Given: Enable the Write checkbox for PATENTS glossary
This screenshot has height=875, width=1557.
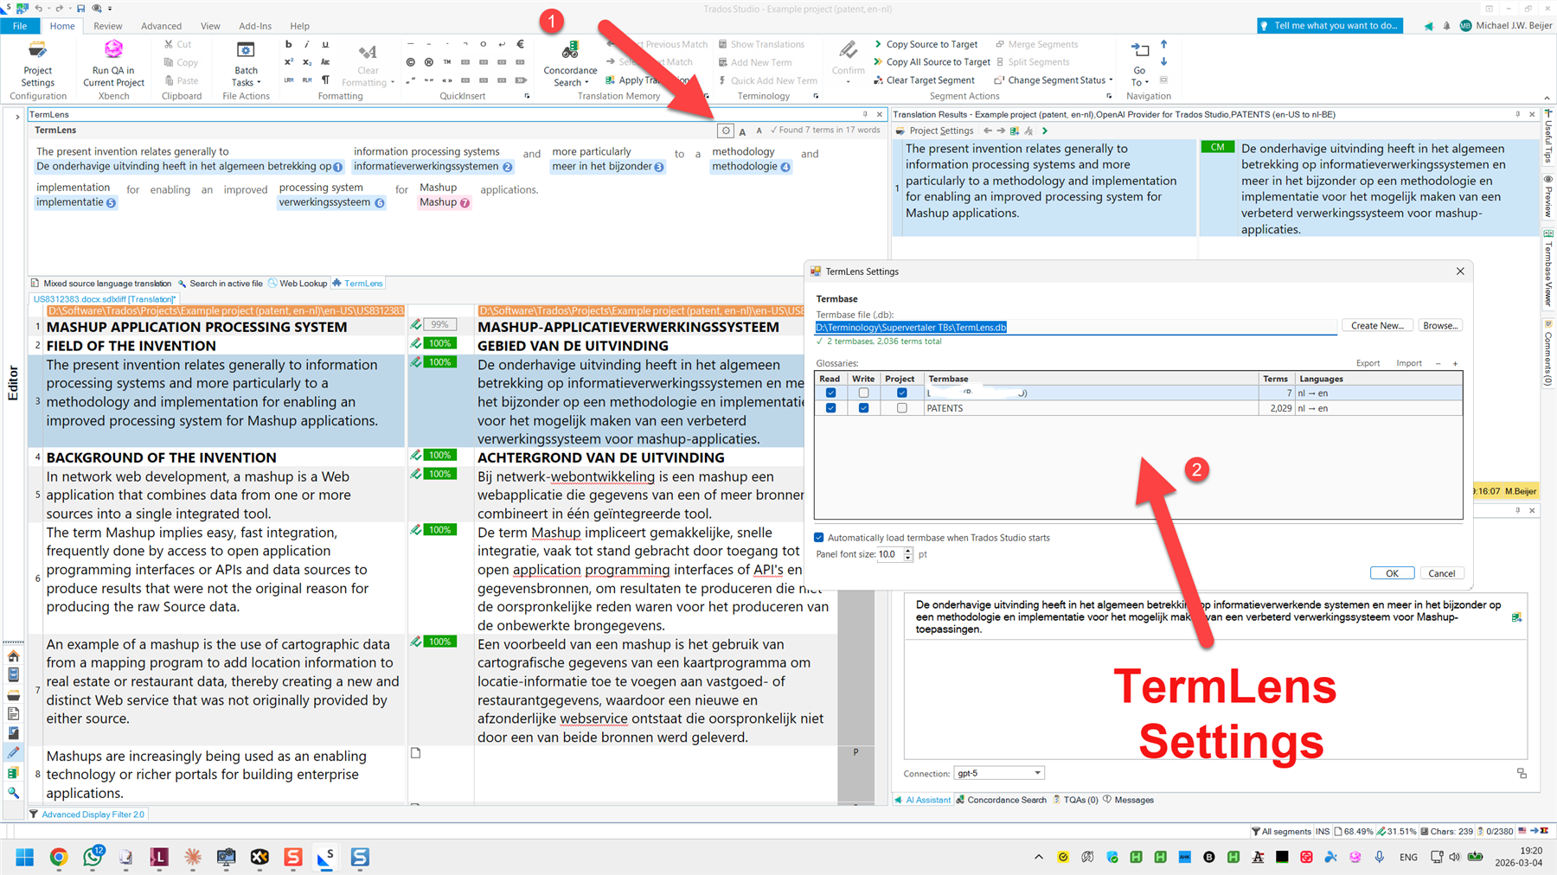Looking at the screenshot, I should pos(862,407).
